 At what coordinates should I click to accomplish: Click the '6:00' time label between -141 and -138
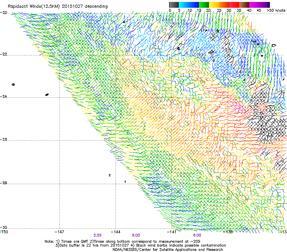(197, 235)
